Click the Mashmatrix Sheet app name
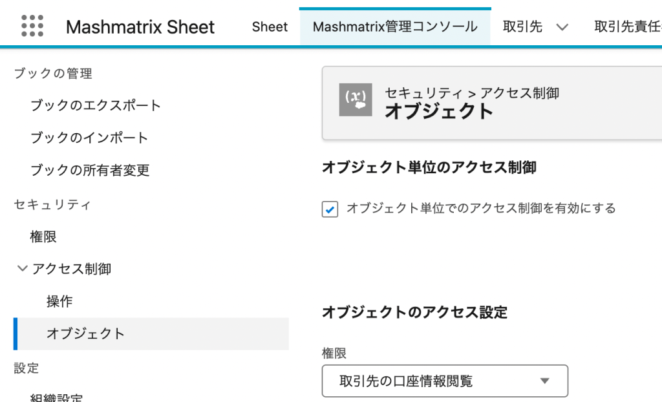The height and width of the screenshot is (402, 662). click(x=140, y=27)
